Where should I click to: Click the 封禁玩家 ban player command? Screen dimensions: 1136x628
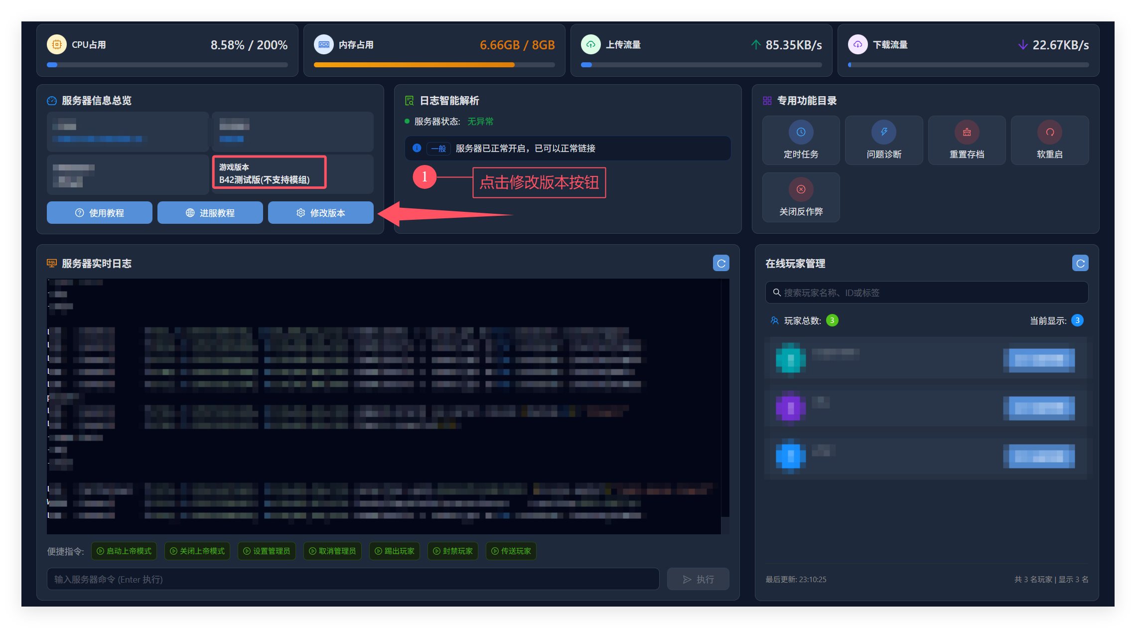[x=453, y=551]
